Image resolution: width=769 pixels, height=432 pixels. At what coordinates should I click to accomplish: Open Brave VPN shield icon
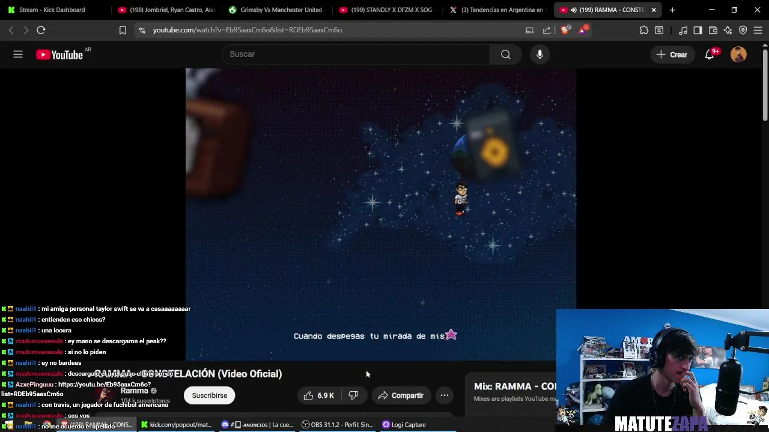pos(743,30)
